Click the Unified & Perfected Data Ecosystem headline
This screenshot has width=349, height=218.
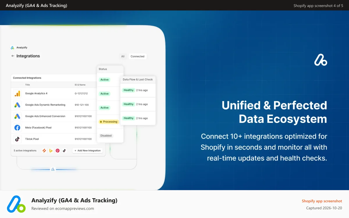pyautogui.click(x=274, y=112)
